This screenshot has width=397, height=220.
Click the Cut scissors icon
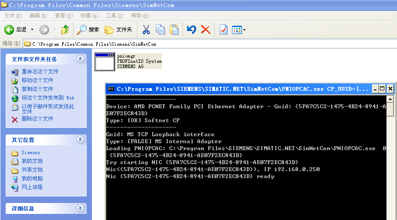click(x=146, y=30)
